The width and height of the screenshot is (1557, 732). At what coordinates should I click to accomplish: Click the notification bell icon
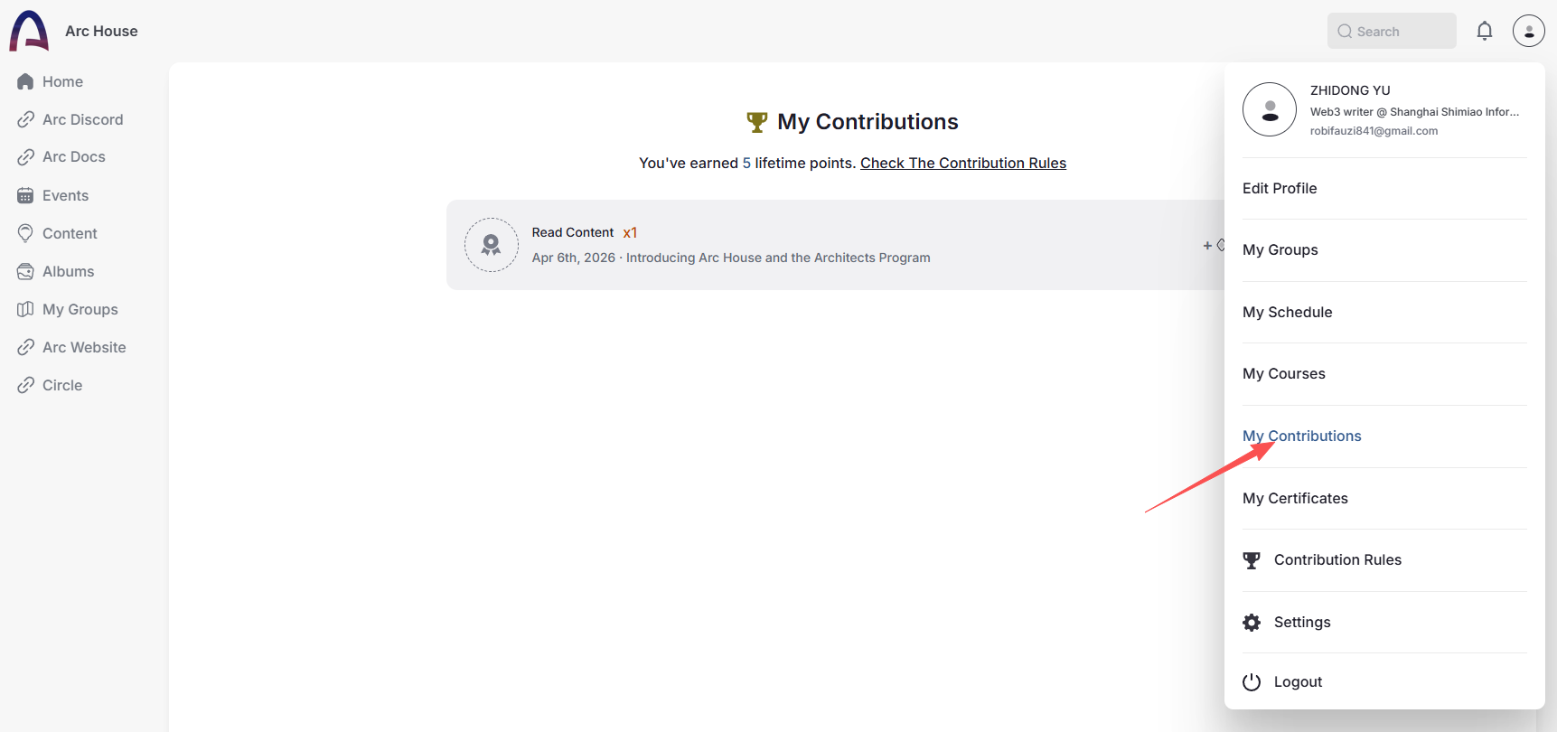[1485, 30]
